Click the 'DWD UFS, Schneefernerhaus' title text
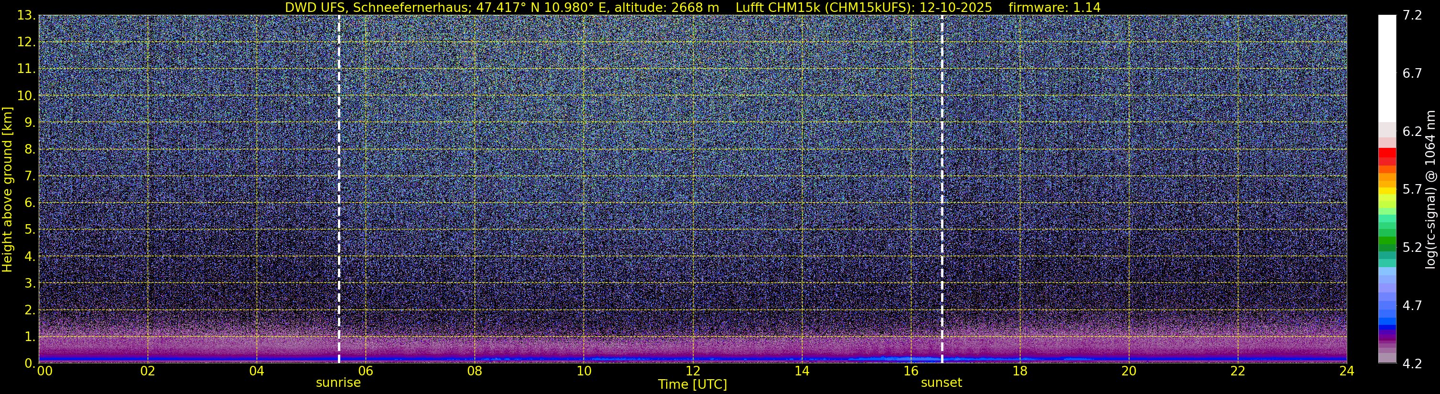 point(377,8)
